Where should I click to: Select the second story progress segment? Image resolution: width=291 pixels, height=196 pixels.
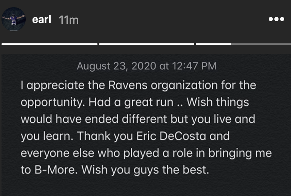coord(147,44)
